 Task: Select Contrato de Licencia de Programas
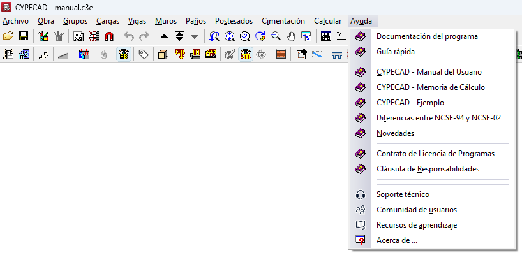point(435,154)
